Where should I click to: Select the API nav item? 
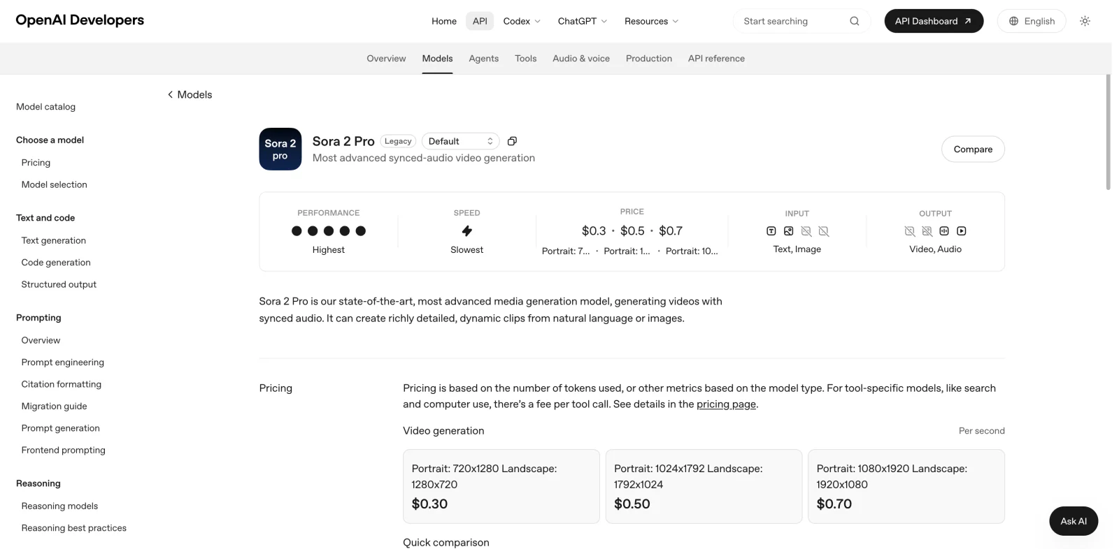click(x=480, y=21)
